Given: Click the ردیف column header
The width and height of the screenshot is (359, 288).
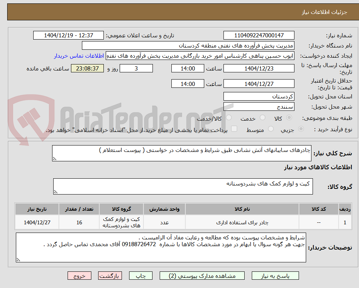Looking at the screenshot, I should point(345,209).
